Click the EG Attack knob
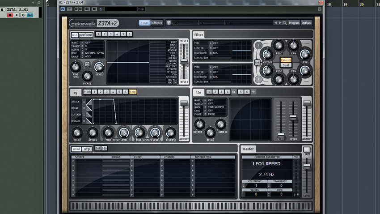Viewport: 380px width, 214px height. point(93,133)
